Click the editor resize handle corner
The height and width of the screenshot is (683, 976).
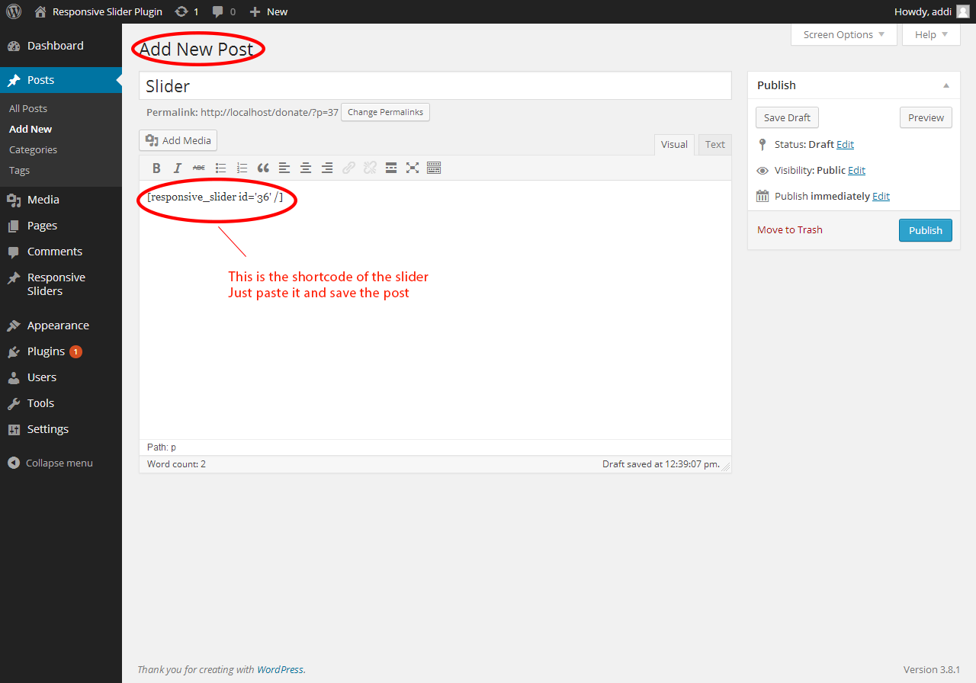click(x=726, y=467)
